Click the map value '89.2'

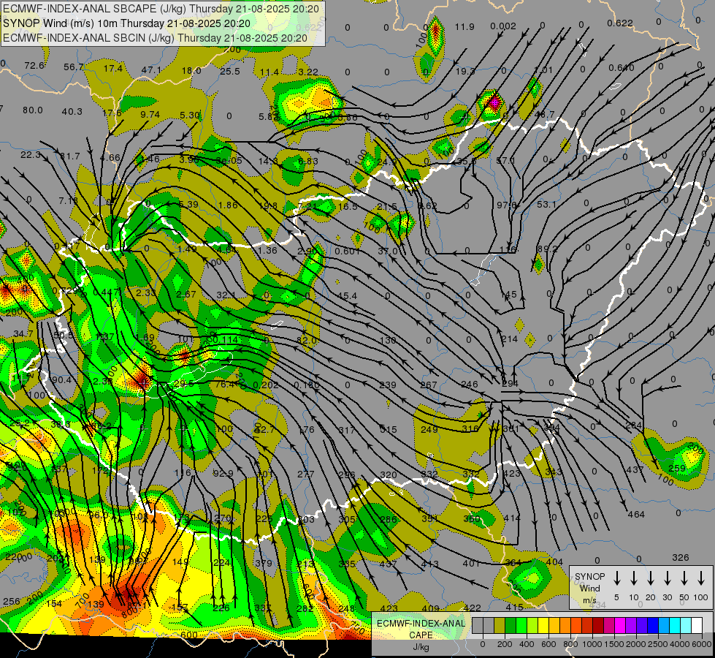coord(548,249)
